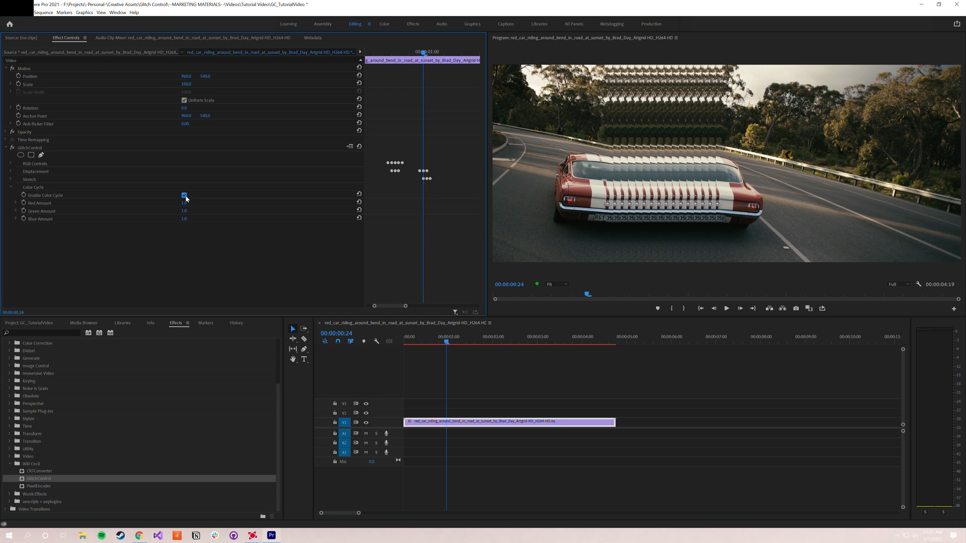Image resolution: width=966 pixels, height=543 pixels.
Task: Select the Razor tool
Action: [304, 339]
